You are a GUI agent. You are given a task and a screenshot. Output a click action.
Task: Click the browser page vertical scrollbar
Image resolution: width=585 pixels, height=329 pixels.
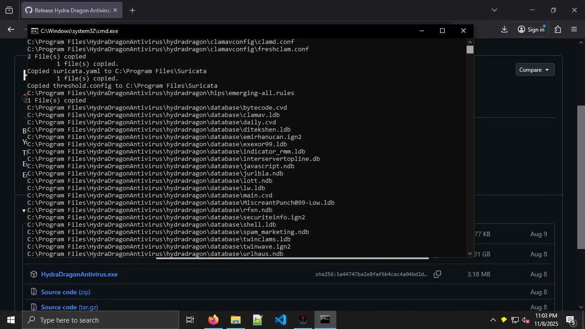581,177
